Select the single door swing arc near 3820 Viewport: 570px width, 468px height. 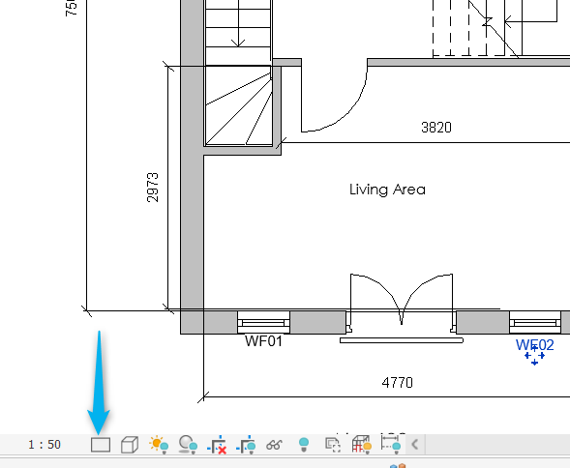click(x=334, y=99)
